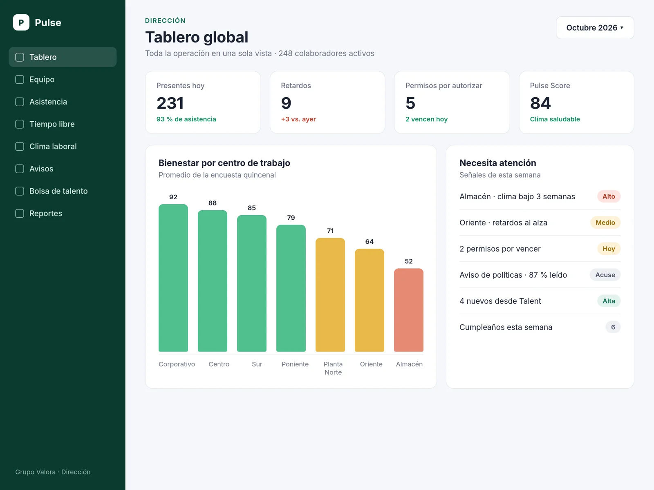654x490 pixels.
Task: Select 'Cumpleaños esta semana' row
Action: tap(540, 327)
